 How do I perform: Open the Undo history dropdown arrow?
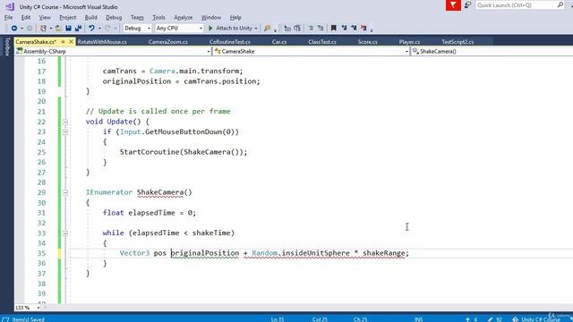(x=99, y=29)
